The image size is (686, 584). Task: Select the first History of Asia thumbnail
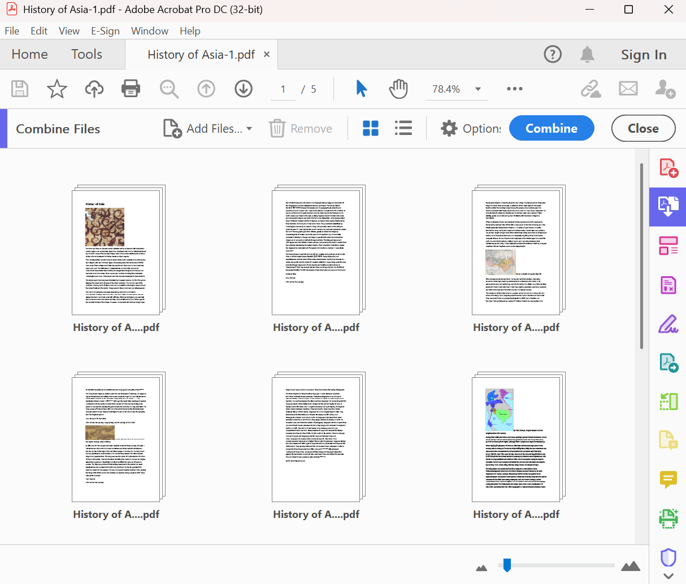tap(116, 250)
